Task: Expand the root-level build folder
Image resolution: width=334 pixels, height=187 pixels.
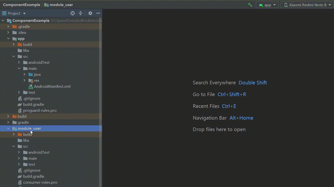Action: click(x=8, y=116)
